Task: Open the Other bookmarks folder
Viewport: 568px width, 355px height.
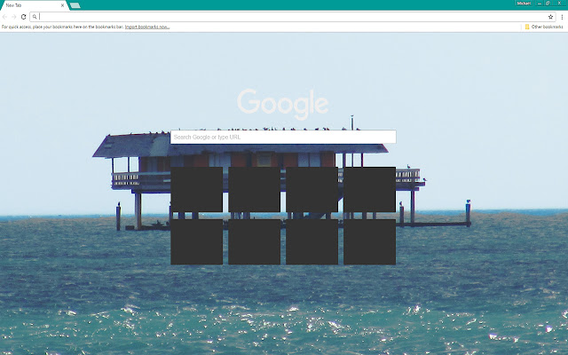Action: coord(544,27)
